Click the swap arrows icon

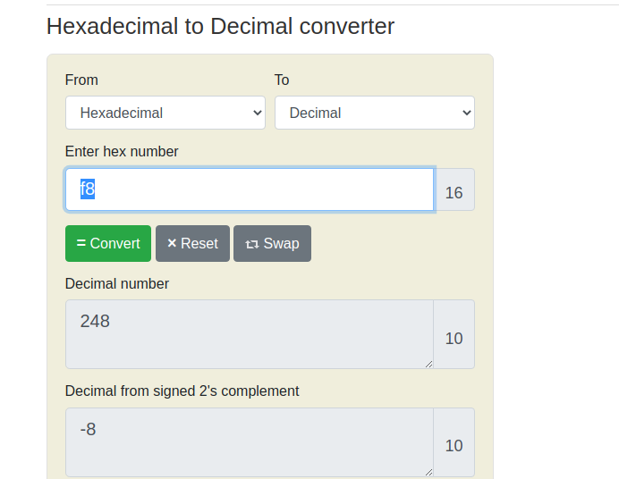(251, 244)
